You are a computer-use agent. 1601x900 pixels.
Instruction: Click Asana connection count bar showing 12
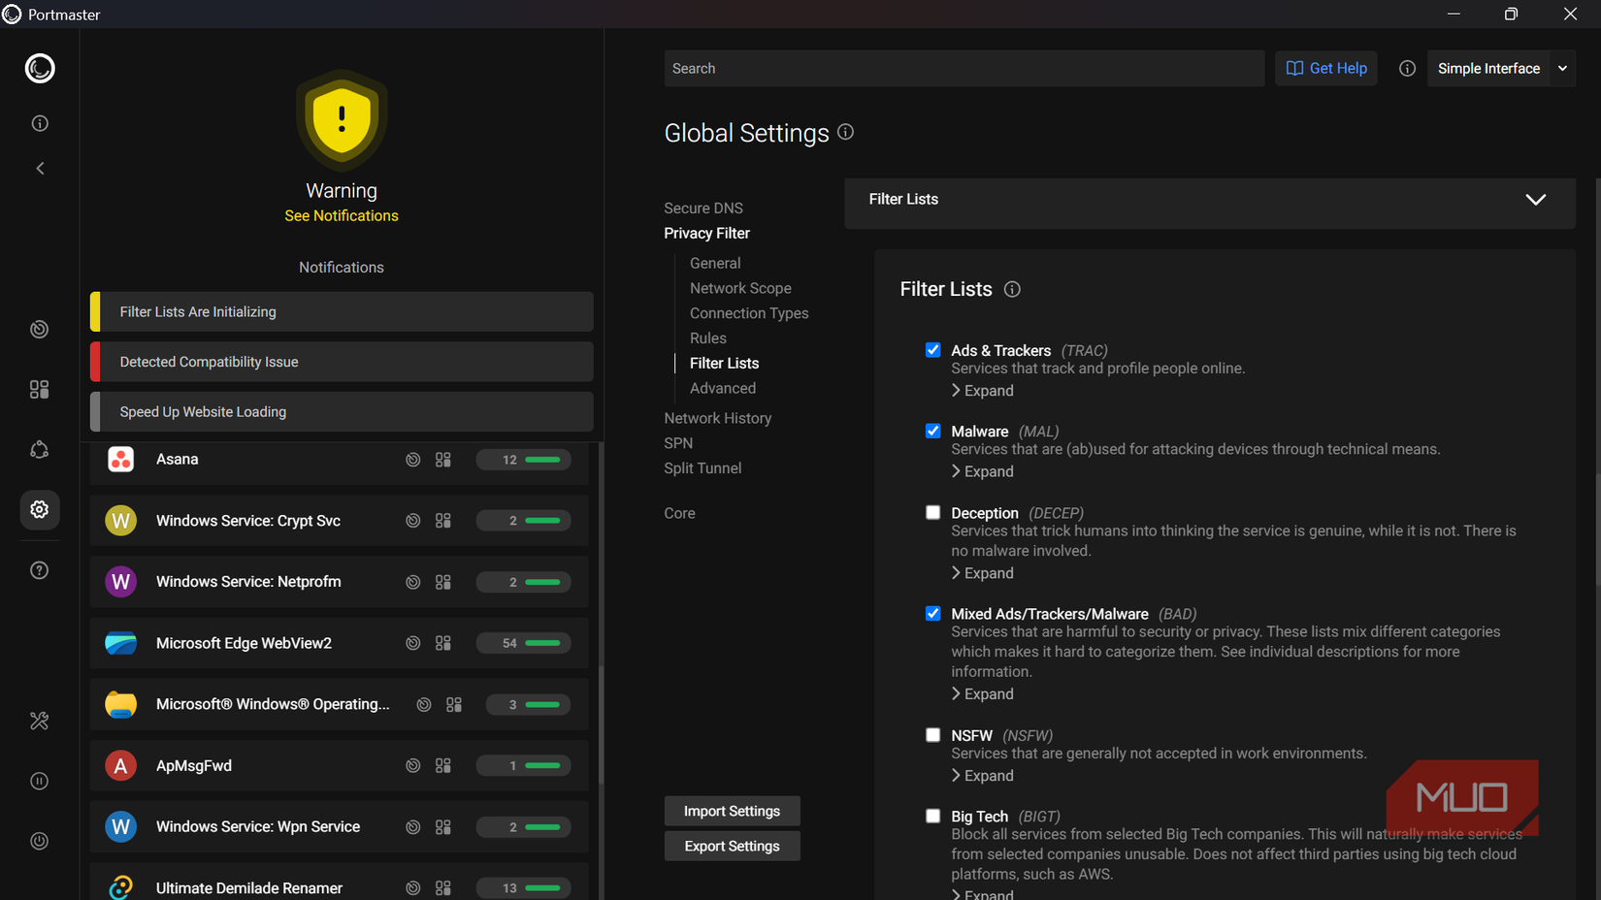click(x=523, y=460)
